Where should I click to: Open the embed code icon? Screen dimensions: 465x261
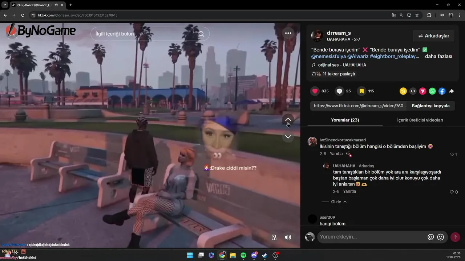point(413,91)
